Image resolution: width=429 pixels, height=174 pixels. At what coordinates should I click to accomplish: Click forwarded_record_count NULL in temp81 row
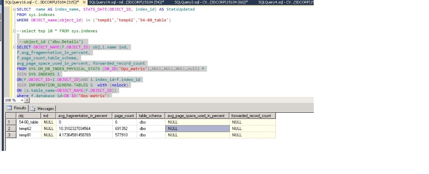pos(252,135)
